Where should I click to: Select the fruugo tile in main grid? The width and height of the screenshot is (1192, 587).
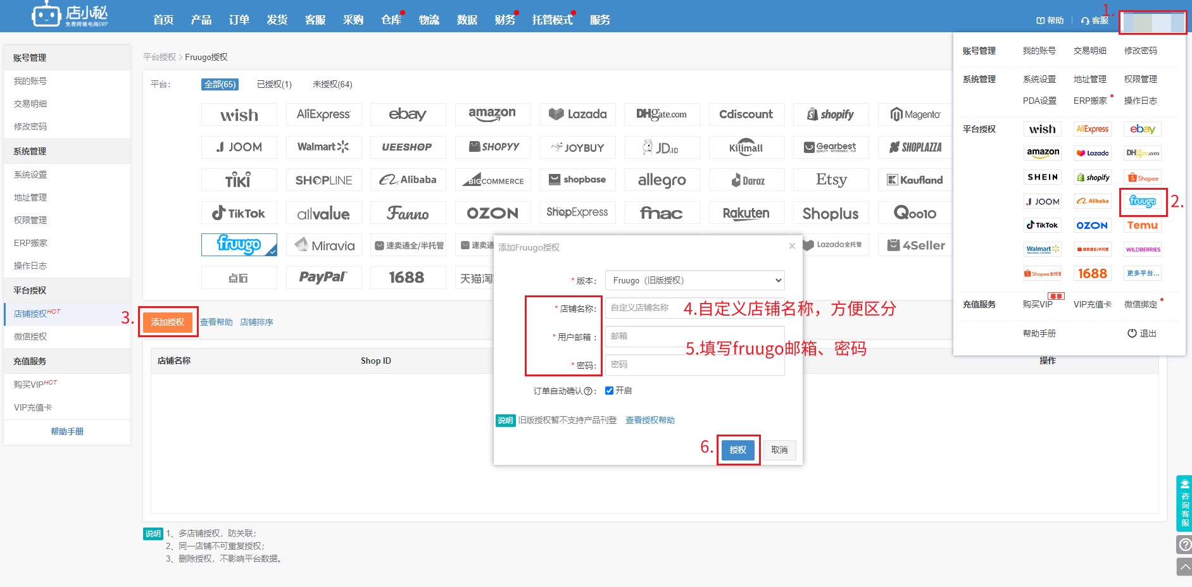tap(239, 245)
